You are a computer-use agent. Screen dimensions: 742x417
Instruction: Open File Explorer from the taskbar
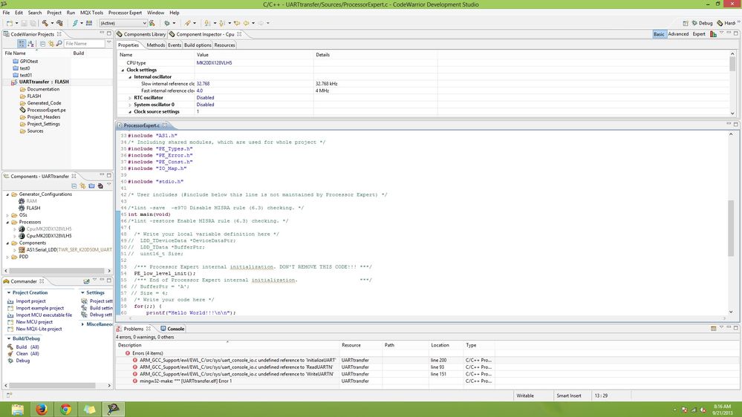[18, 409]
